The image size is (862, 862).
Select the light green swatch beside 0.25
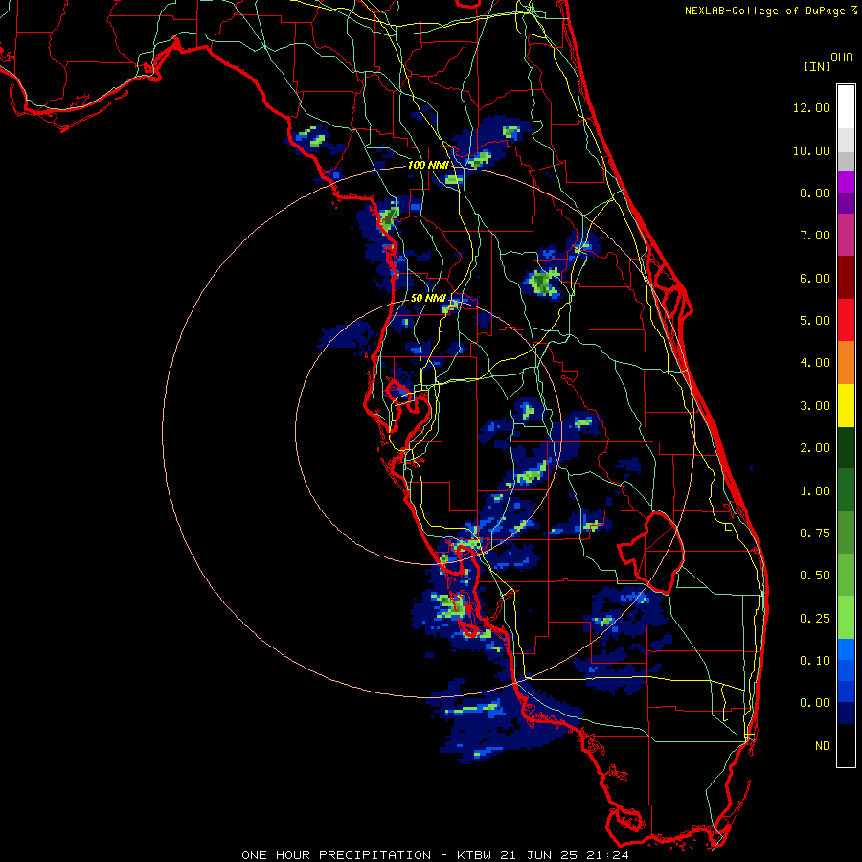point(846,618)
